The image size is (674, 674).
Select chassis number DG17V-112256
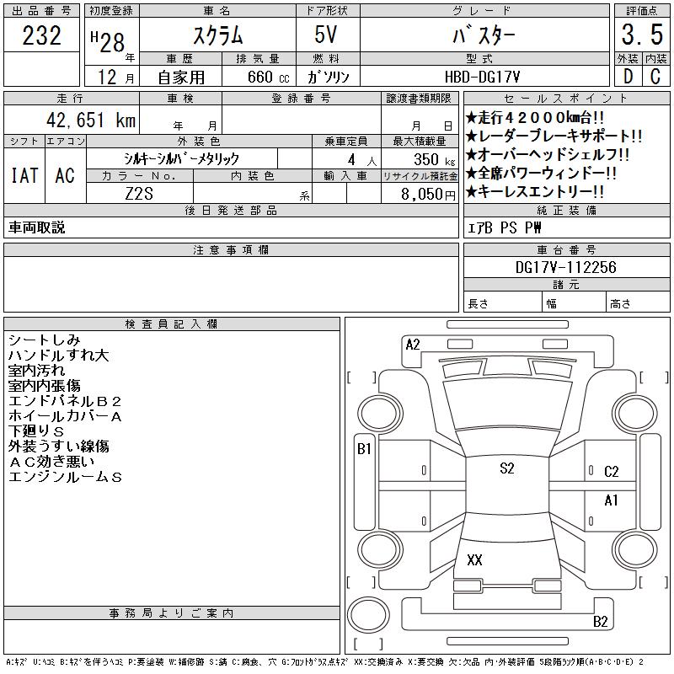pos(565,267)
